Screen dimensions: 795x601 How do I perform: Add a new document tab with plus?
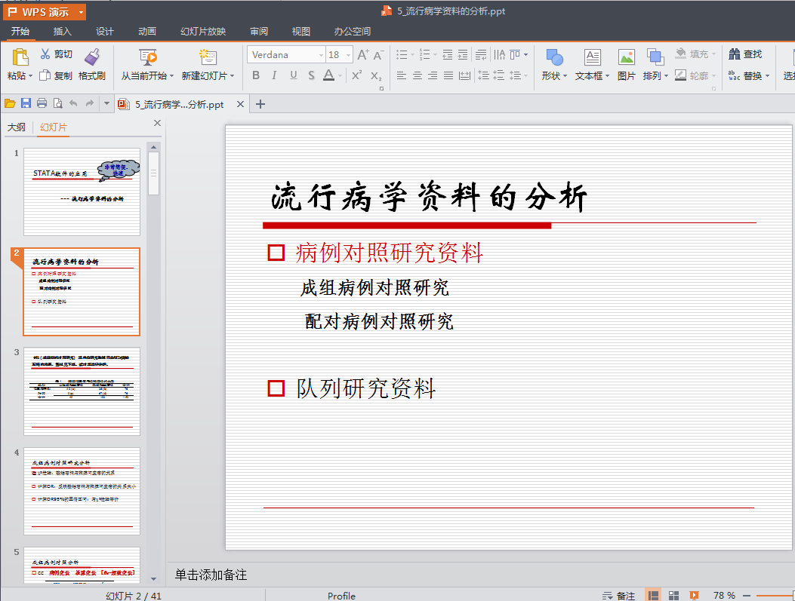(x=260, y=104)
